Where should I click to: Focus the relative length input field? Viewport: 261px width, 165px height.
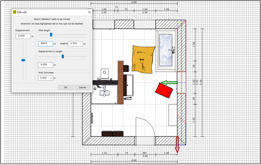[x=75, y=44]
